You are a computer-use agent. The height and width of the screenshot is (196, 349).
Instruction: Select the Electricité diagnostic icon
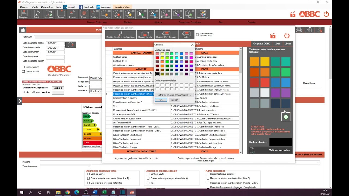[x=165, y=14]
